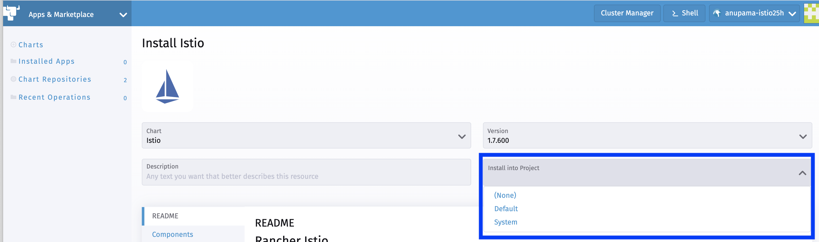The height and width of the screenshot is (242, 819).
Task: Select the Default project option
Action: point(506,209)
